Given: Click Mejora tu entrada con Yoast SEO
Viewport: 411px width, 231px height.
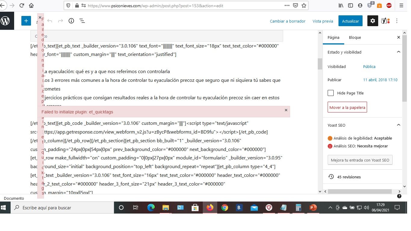Looking at the screenshot, I should pos(360,160).
